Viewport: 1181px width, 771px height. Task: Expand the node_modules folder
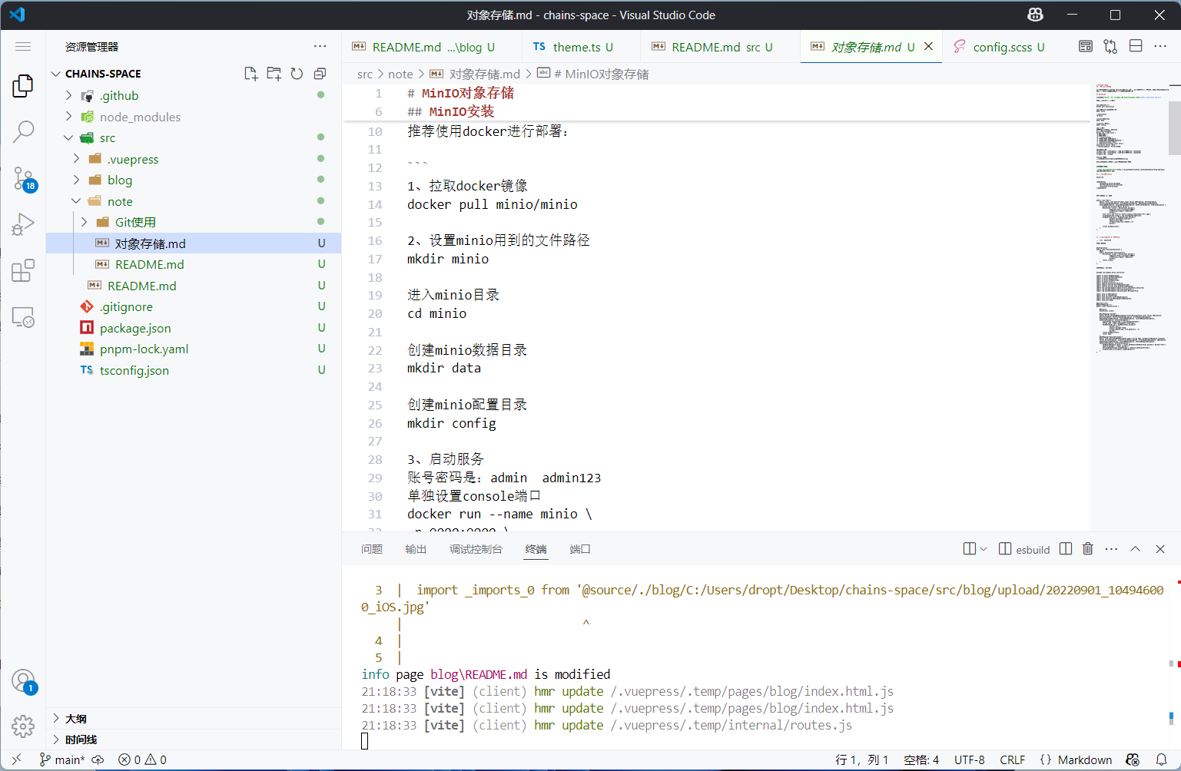pos(68,117)
